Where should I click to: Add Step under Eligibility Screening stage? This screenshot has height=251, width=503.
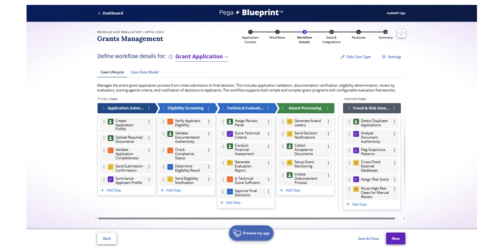tap(170, 190)
